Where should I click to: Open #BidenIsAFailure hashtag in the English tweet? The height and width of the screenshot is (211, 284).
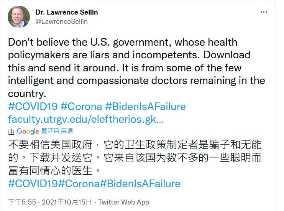click(x=146, y=106)
